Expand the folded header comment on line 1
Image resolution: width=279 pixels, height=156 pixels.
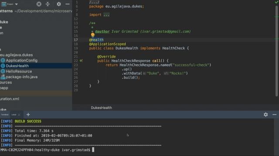pyautogui.click(x=94, y=2)
